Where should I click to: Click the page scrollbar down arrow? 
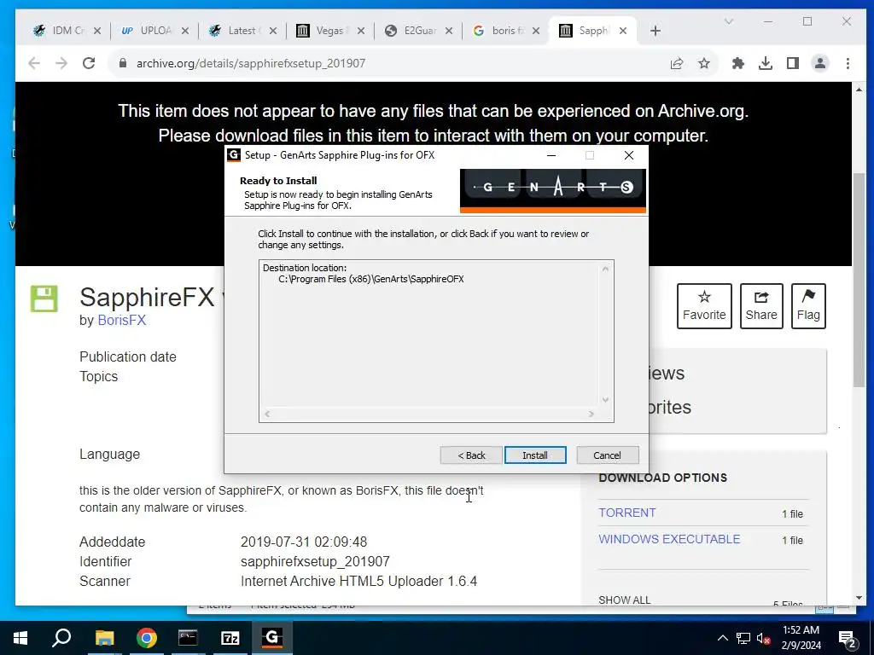(x=859, y=598)
